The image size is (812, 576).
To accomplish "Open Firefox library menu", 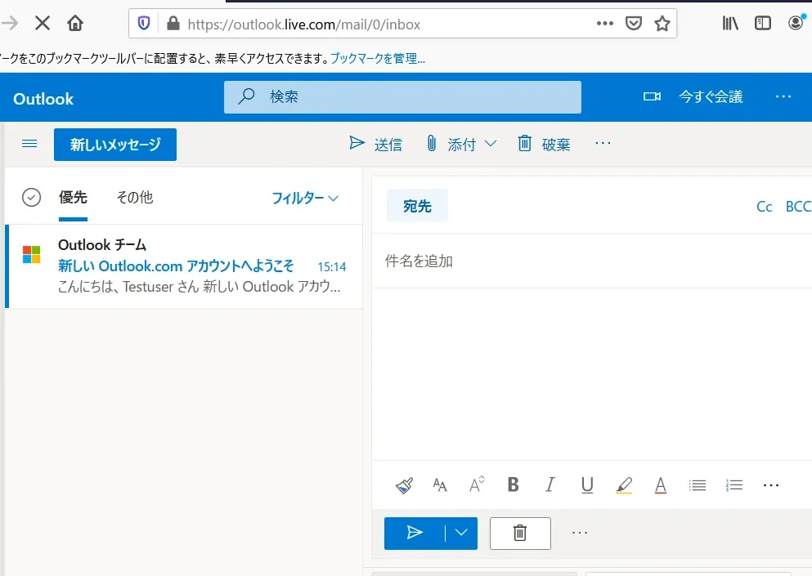I will (730, 24).
